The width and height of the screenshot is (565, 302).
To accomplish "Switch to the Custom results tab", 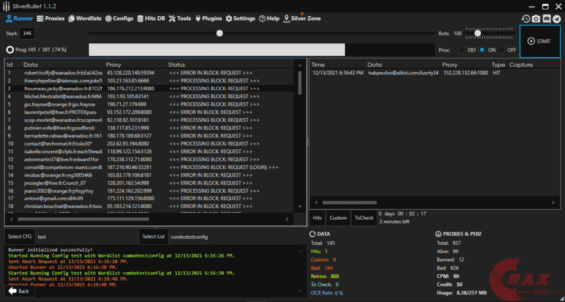I will coord(338,218).
